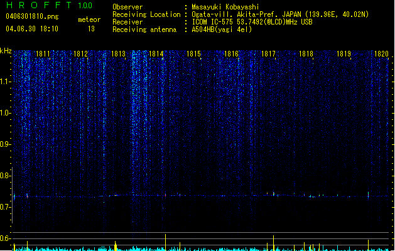Select the ICOM IC-575 receiver text
The width and height of the screenshot is (395, 251).
pyautogui.click(x=252, y=22)
